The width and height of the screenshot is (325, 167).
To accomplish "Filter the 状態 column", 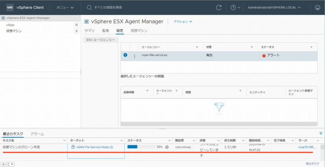I will [x=252, y=47].
